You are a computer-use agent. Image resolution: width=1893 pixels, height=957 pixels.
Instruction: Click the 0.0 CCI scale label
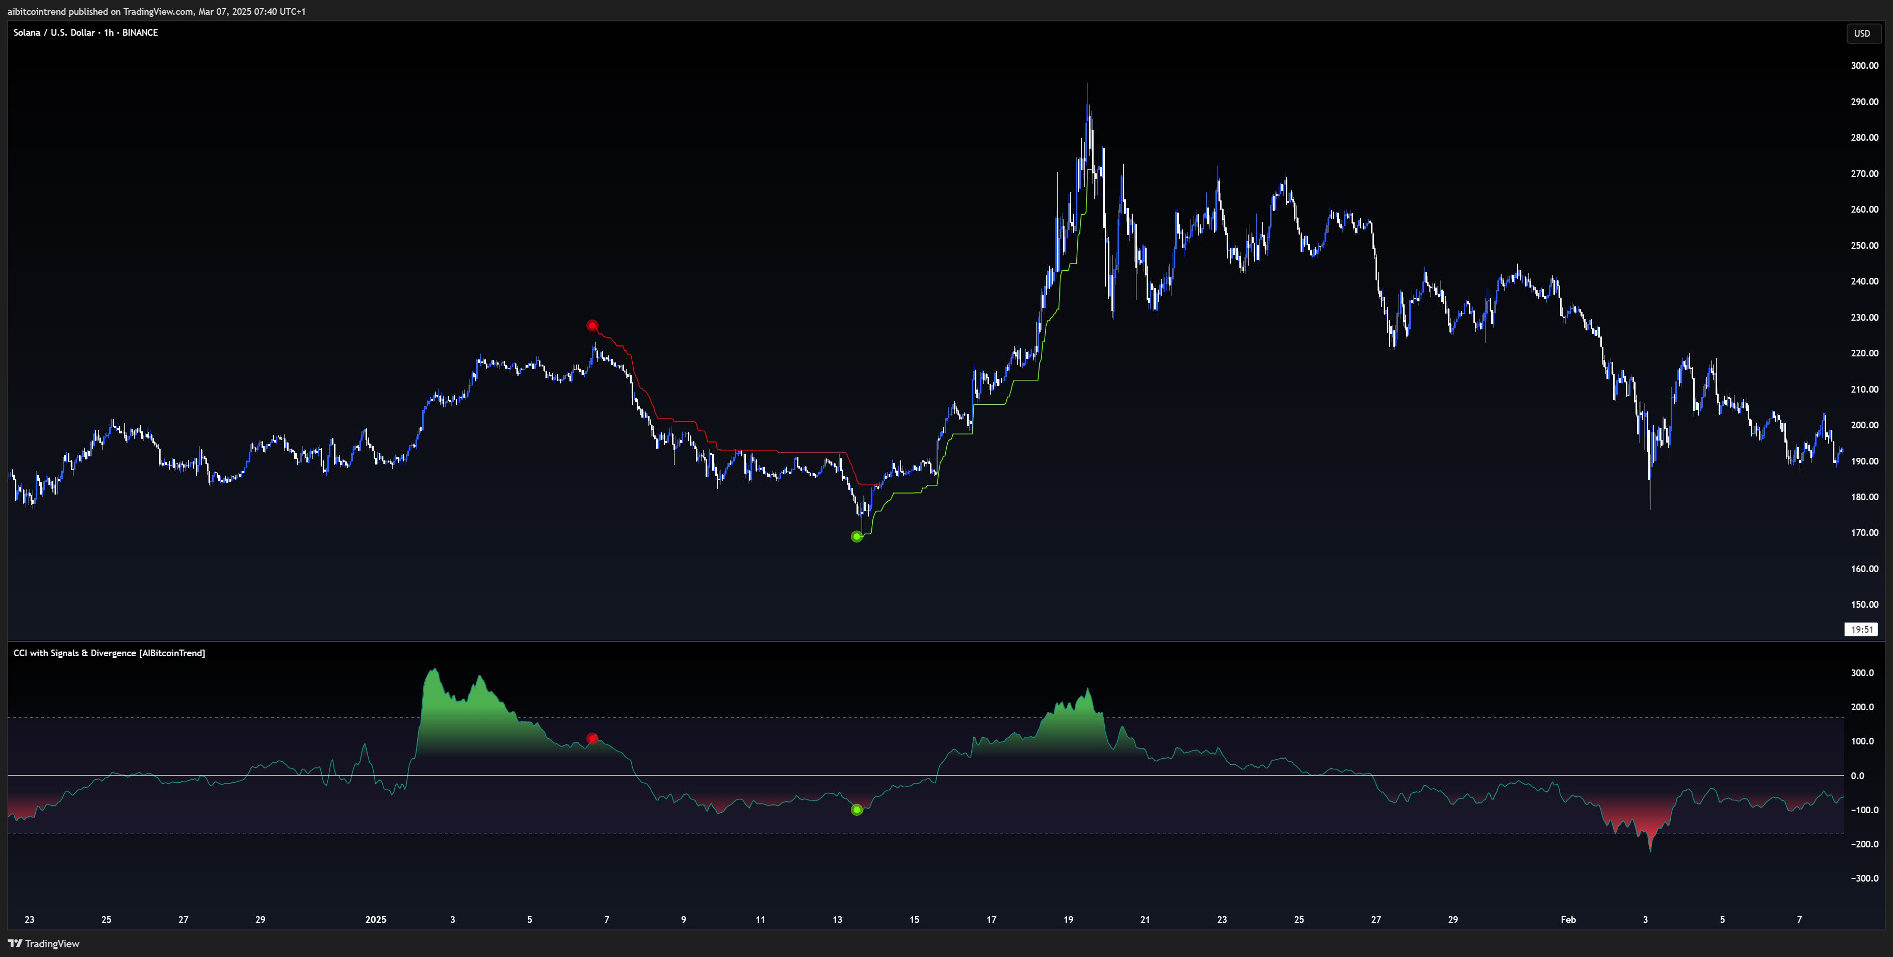[1857, 775]
